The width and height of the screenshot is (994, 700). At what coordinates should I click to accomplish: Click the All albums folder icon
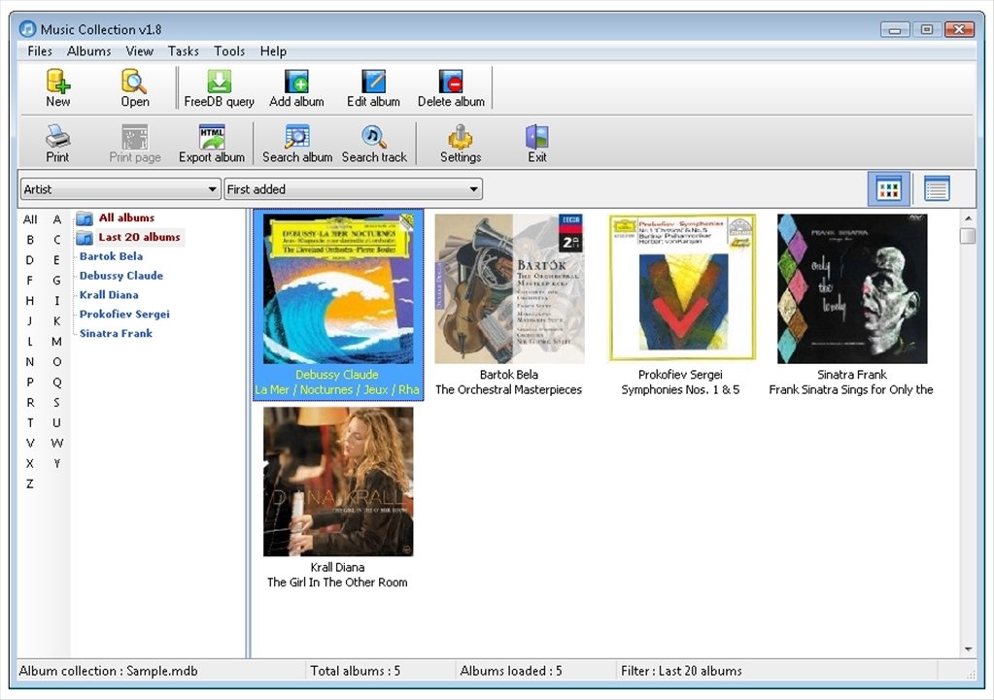(85, 219)
